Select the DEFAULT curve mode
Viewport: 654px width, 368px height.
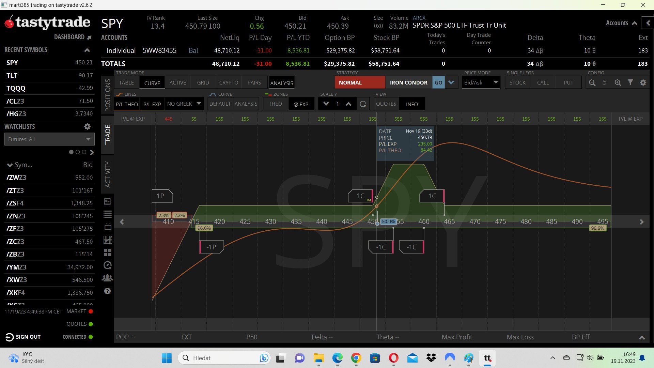pos(220,104)
